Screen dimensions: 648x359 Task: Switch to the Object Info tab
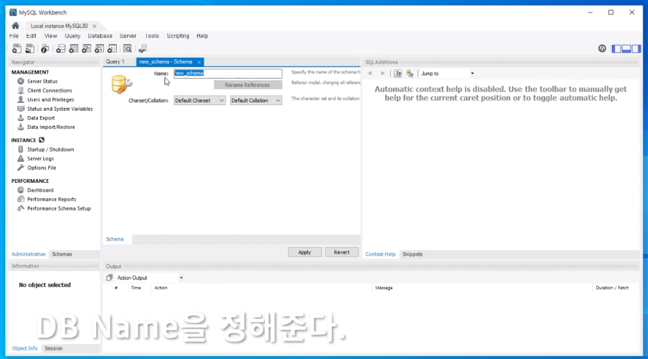24,348
